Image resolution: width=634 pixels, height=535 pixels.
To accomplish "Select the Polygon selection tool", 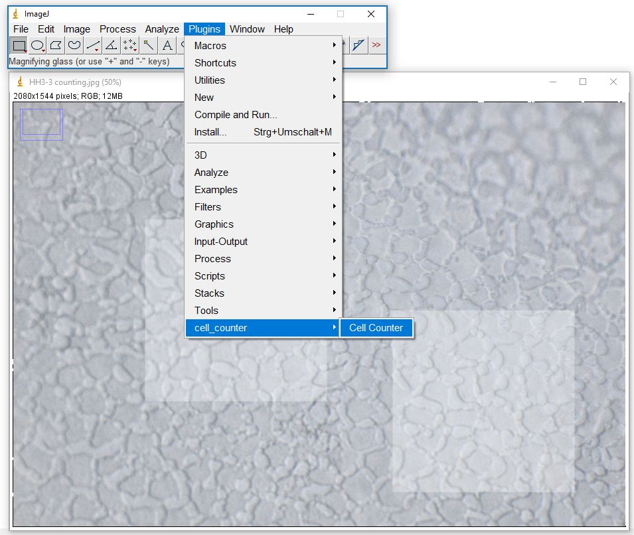I will coord(56,45).
